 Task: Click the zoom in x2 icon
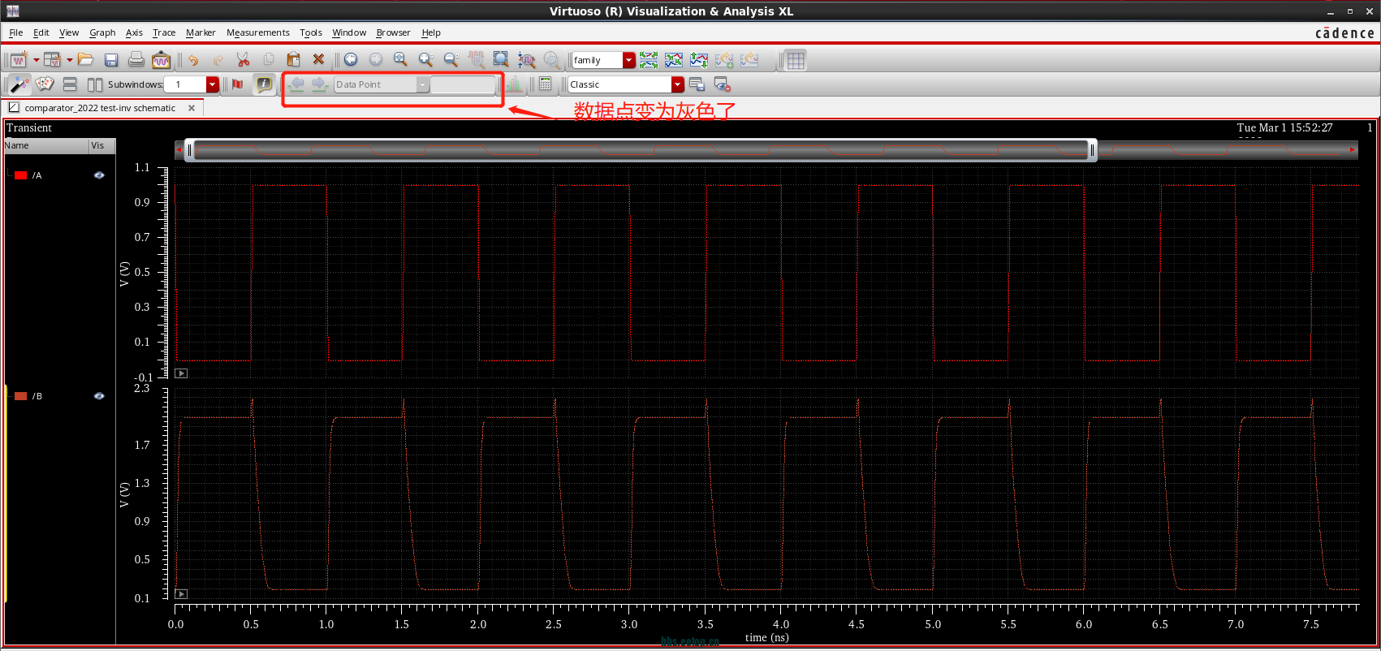tap(425, 60)
